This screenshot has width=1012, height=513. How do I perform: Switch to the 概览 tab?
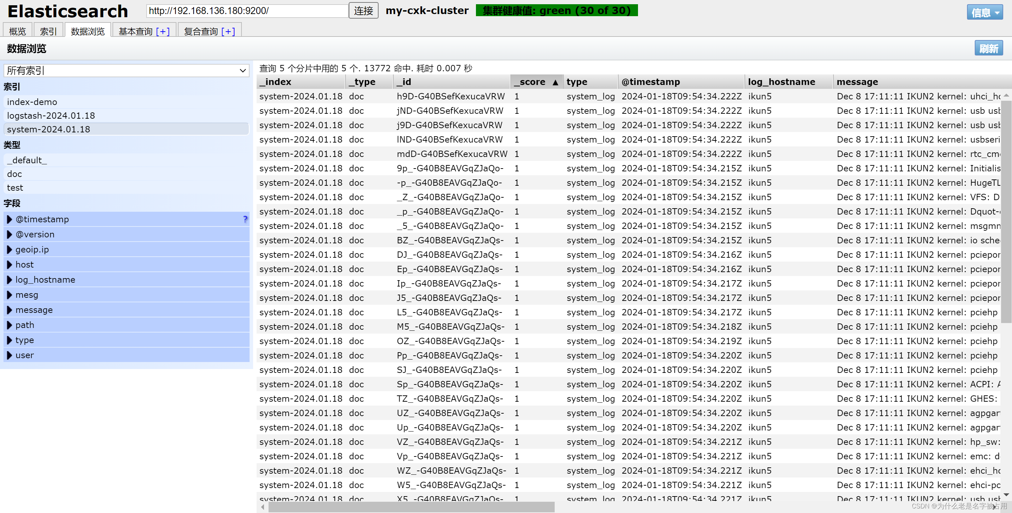[17, 31]
